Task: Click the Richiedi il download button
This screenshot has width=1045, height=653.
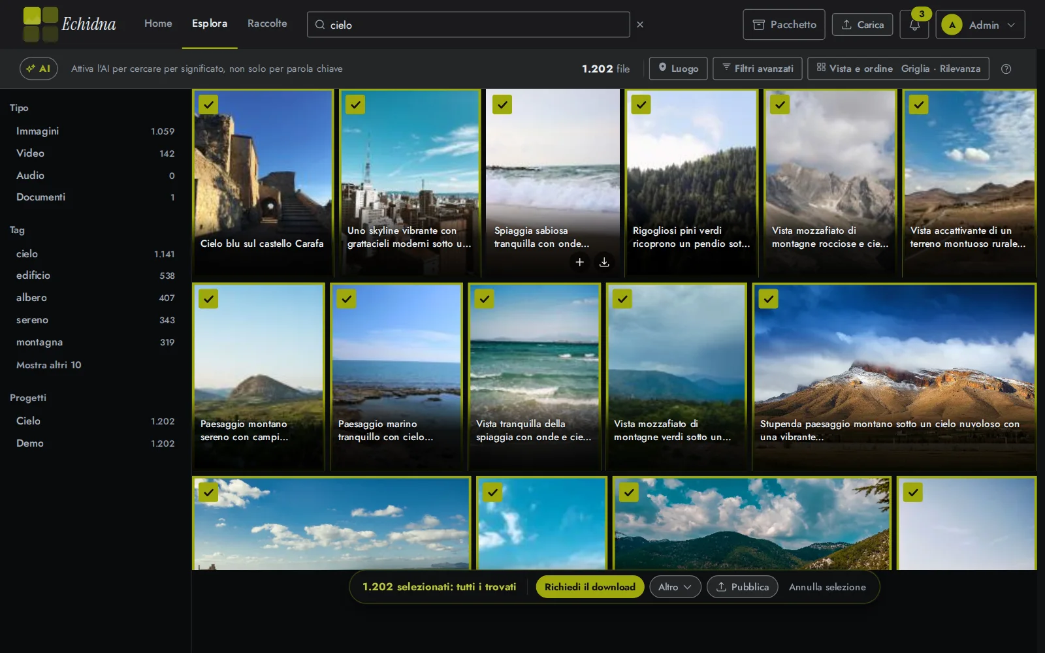Action: point(590,587)
